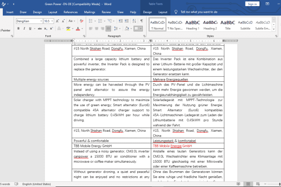Open the Mailings tab
The image size is (281, 187).
pos(89,12)
